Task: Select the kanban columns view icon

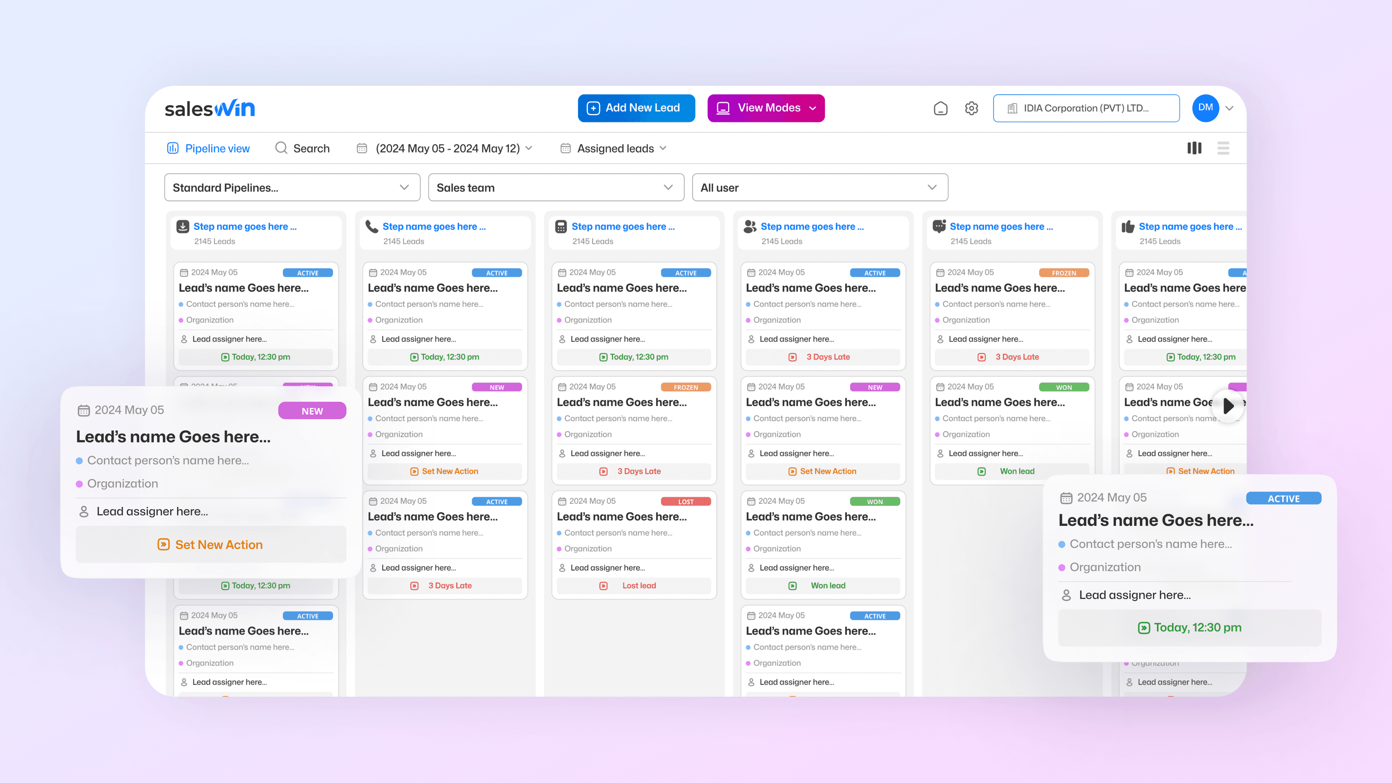Action: coord(1195,148)
